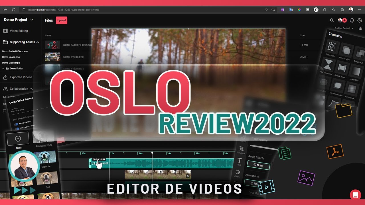This screenshot has width=365, height=205.
Task: Click the red Upload button
Action: coord(62,20)
